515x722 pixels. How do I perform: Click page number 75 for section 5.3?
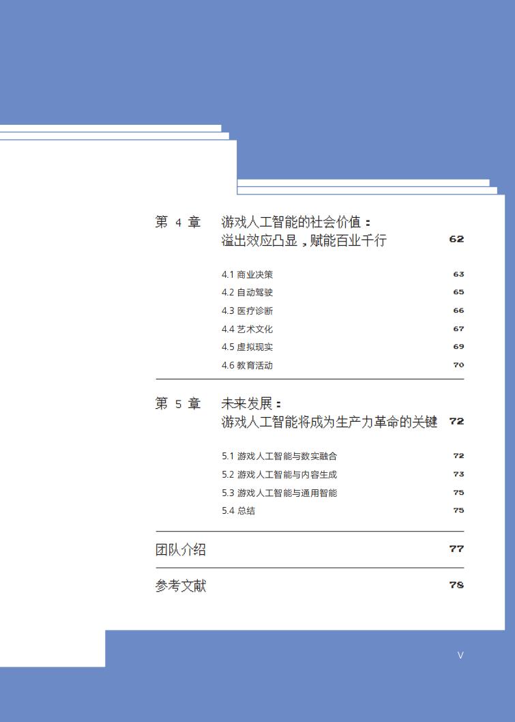(458, 493)
